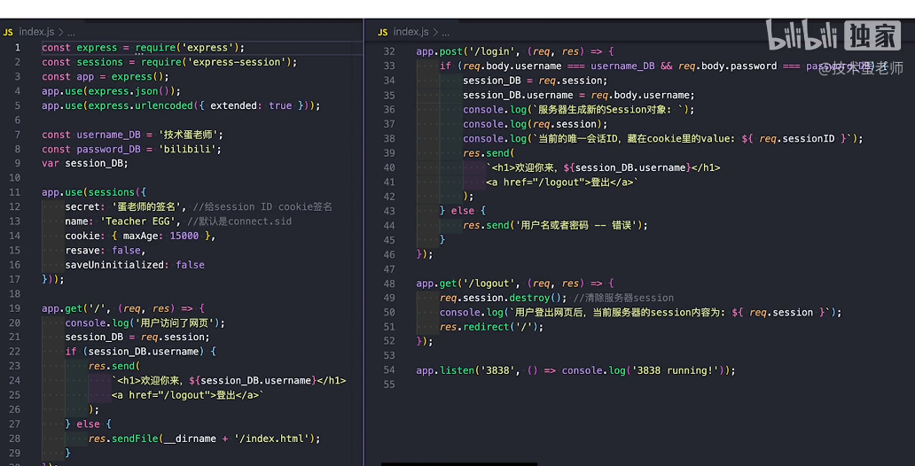Click the JS file icon in left editor breadcrumb

pos(8,32)
